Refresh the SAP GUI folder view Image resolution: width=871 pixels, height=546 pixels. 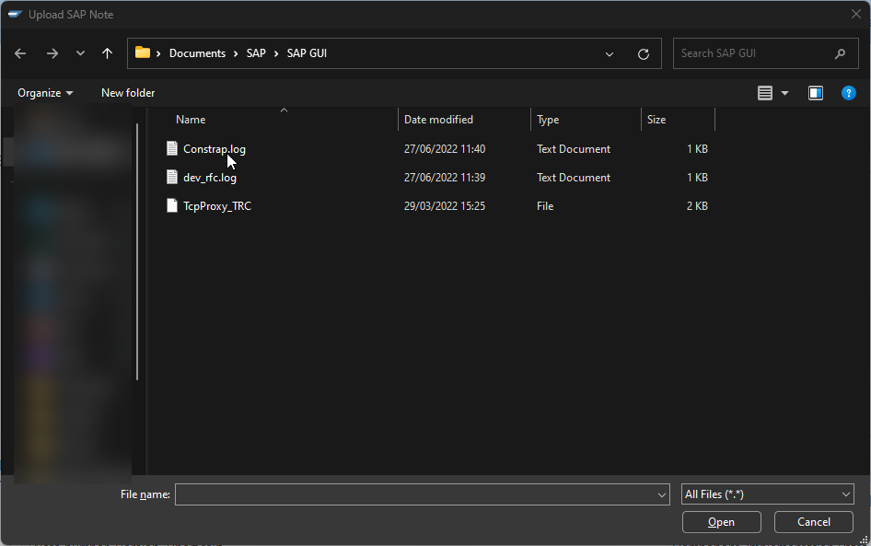(x=644, y=54)
